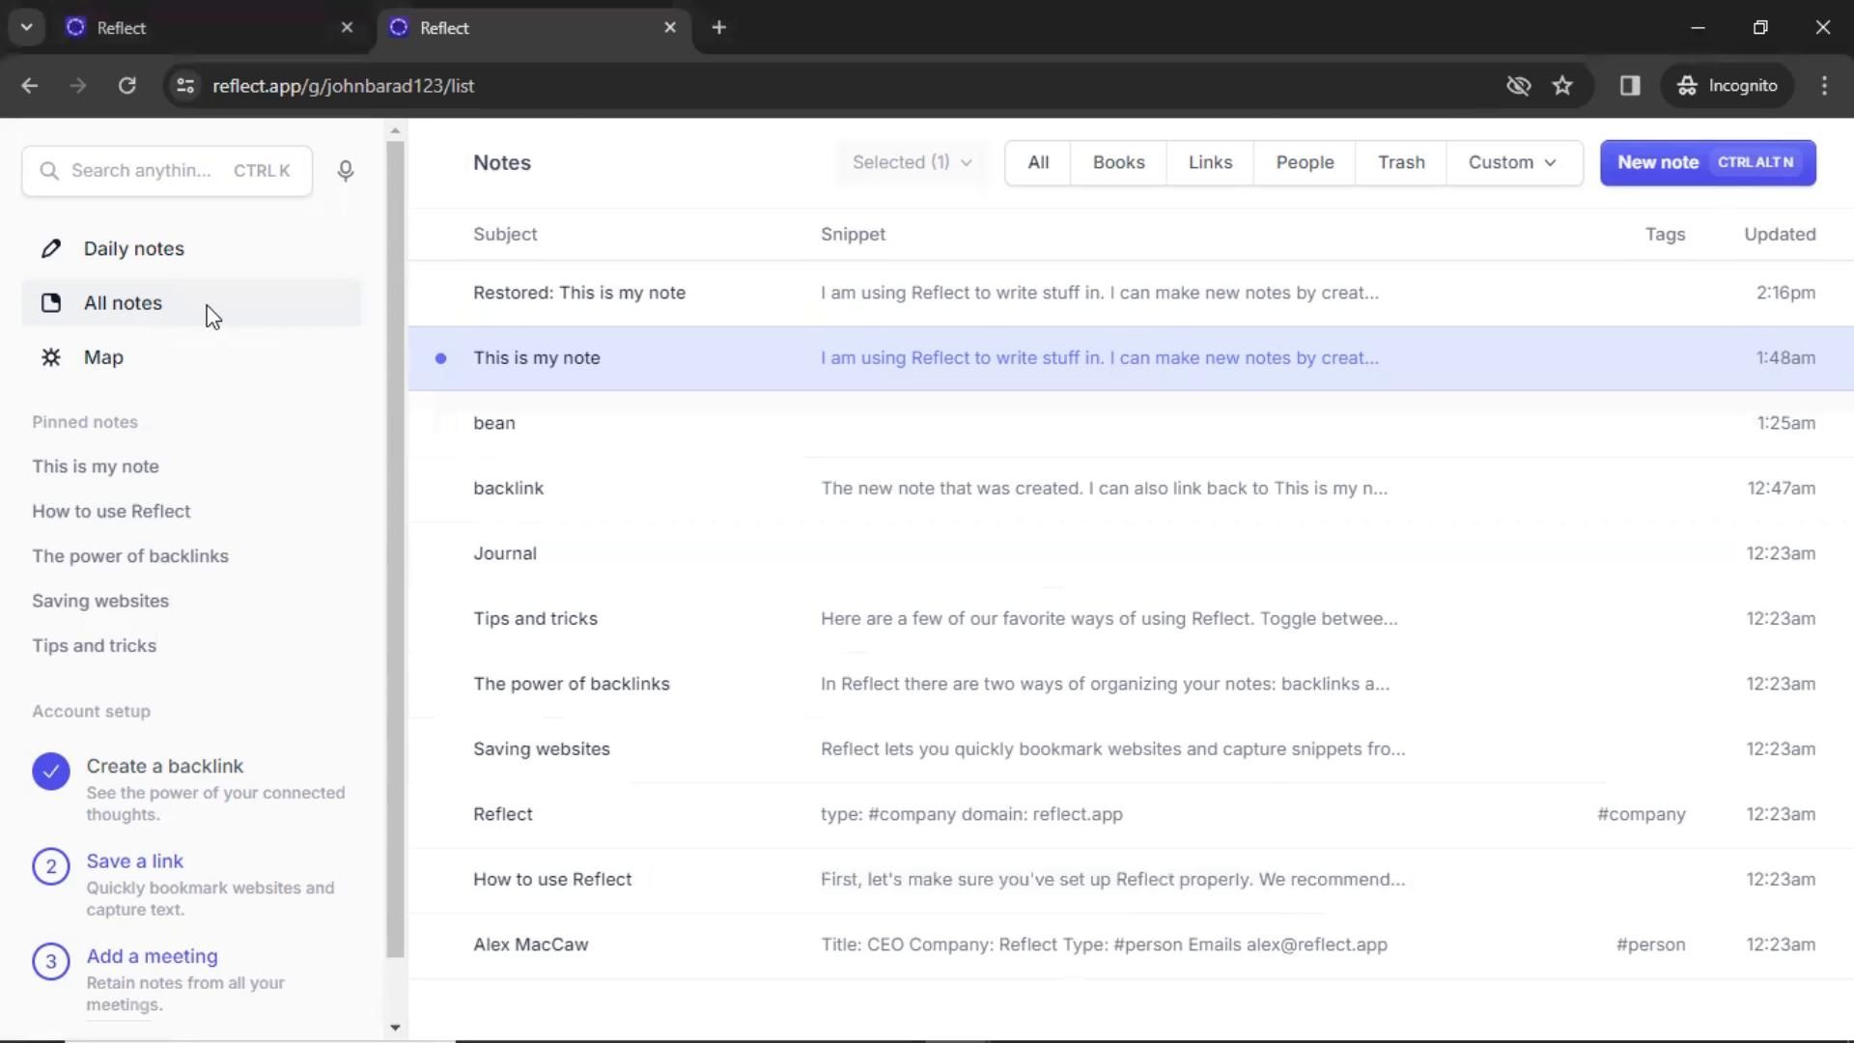The image size is (1854, 1043).
Task: Switch to the Links filter
Action: coord(1210,163)
